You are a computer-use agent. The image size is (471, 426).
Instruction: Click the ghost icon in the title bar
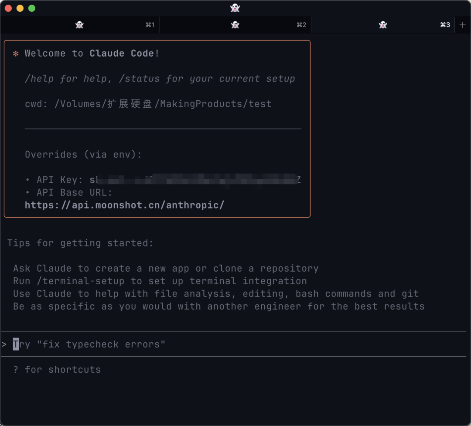point(235,8)
